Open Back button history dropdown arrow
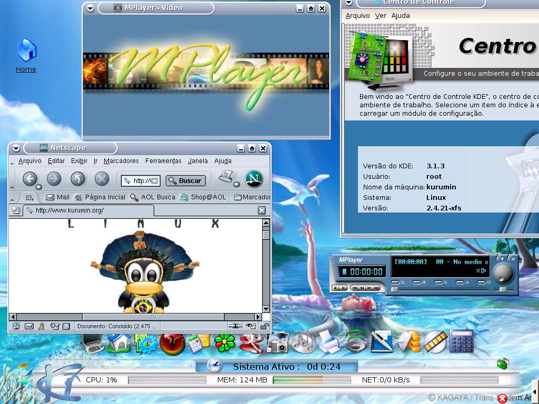The width and height of the screenshot is (539, 404). click(38, 187)
